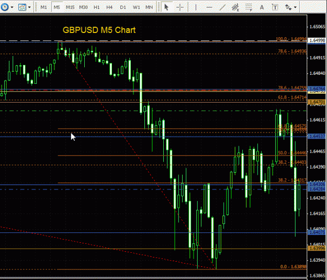This screenshot has height=280, width=327.
Task: Click the 1.64537 blue price tag
Action: (317, 137)
